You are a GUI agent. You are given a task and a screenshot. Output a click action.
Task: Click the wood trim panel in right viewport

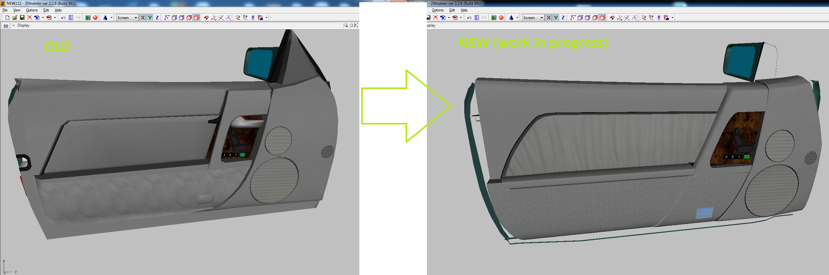[737, 138]
